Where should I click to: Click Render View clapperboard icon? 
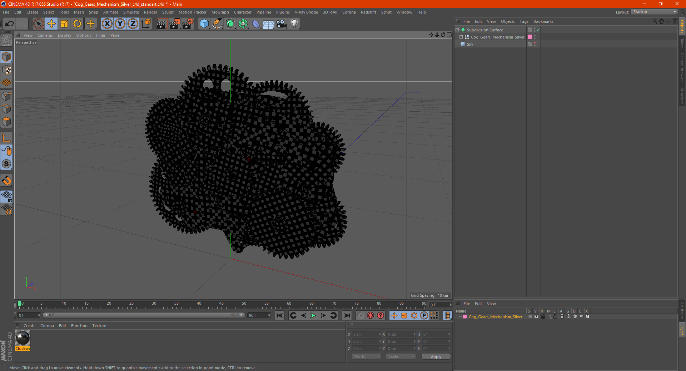point(161,24)
